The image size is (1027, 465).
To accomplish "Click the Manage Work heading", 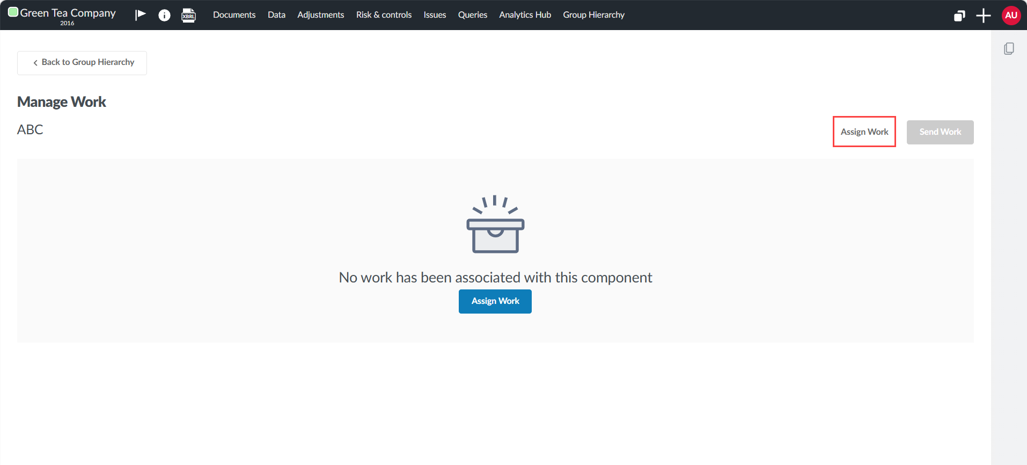I will [62, 102].
